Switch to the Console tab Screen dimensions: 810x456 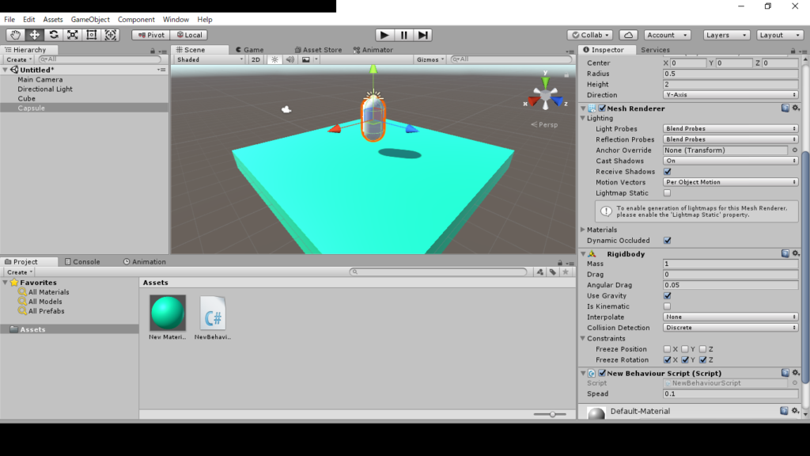point(86,262)
